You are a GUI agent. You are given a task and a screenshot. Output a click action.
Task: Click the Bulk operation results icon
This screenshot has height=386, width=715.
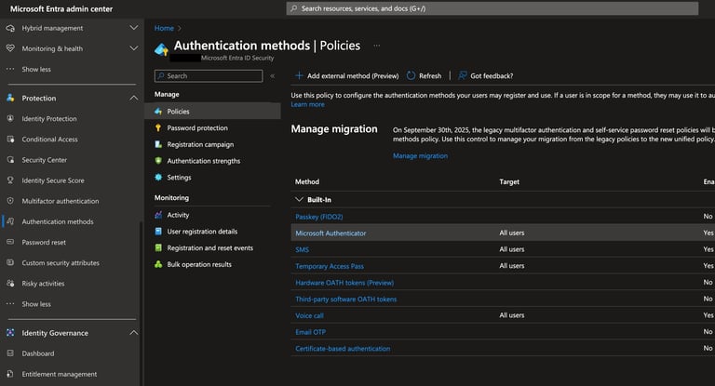coord(158,264)
